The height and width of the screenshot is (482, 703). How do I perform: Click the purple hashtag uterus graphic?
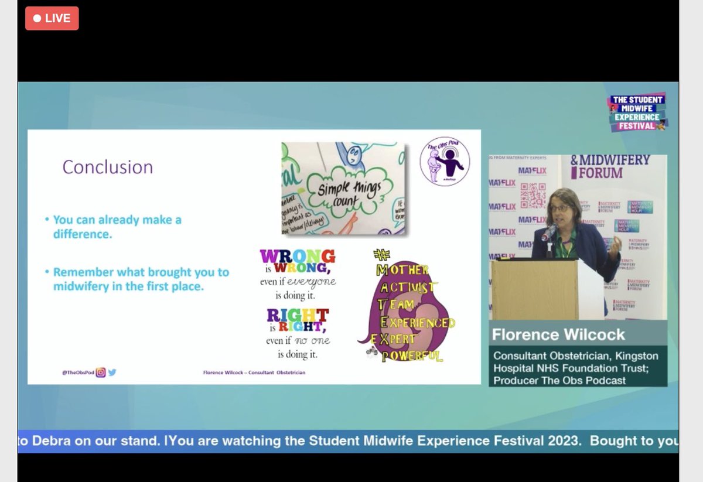pos(410,305)
